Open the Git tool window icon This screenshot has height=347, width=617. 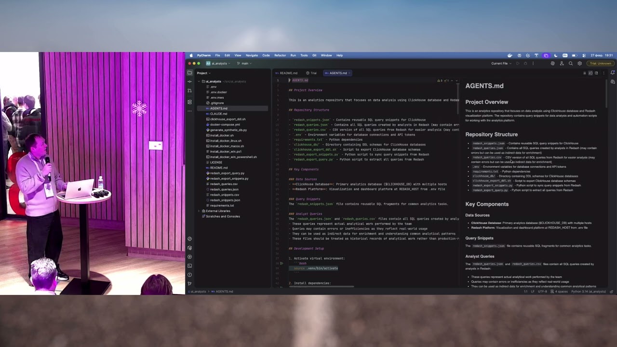pos(189,283)
